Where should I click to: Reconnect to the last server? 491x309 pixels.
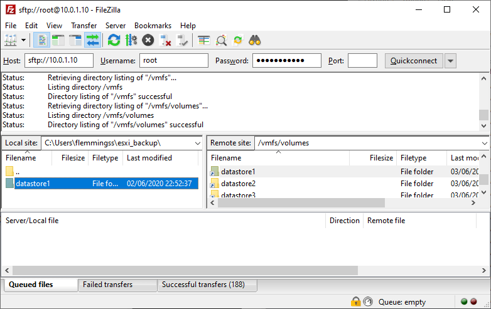[x=182, y=40]
